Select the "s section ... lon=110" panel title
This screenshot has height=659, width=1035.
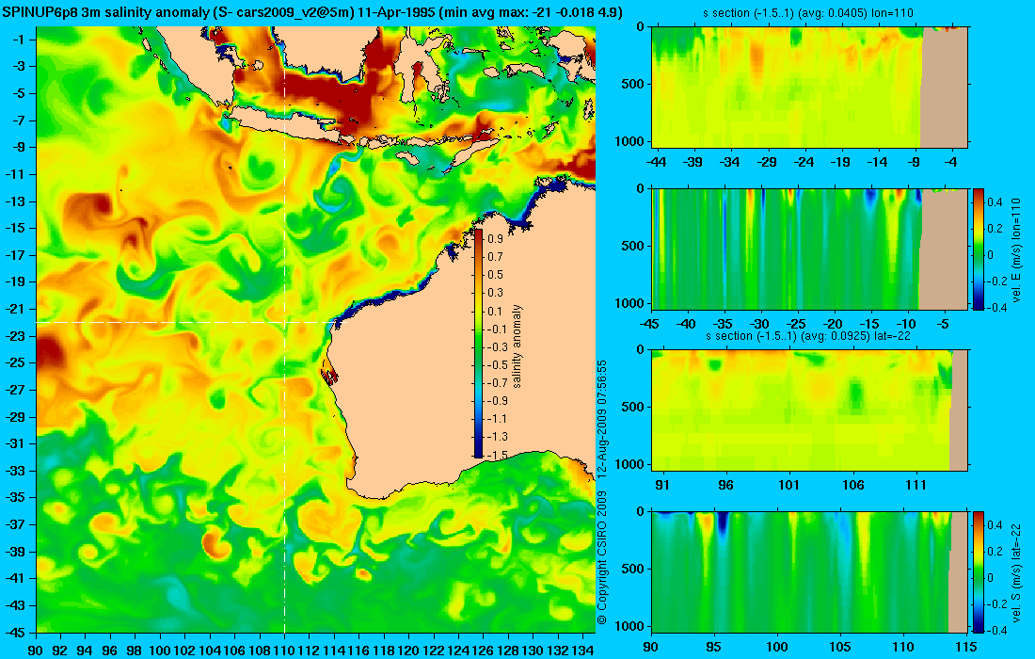(x=809, y=12)
